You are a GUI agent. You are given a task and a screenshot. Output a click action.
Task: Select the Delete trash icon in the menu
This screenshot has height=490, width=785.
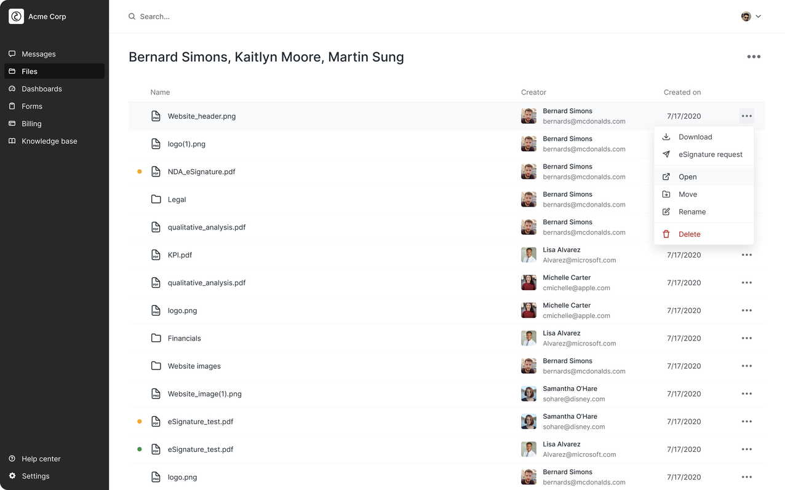[x=666, y=234]
